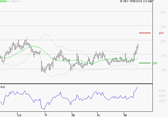
Task: Click the 5500 RSI axis label
Action: click(x=162, y=96)
